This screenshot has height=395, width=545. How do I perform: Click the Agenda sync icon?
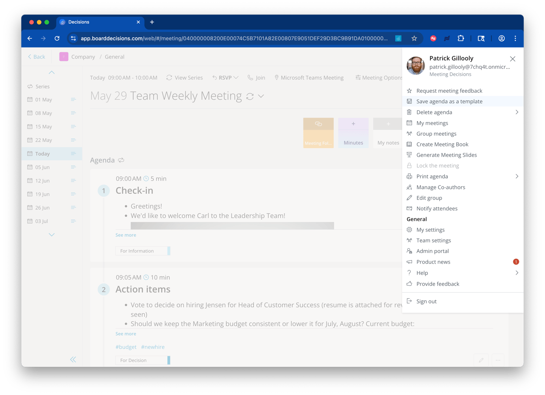[x=121, y=160]
